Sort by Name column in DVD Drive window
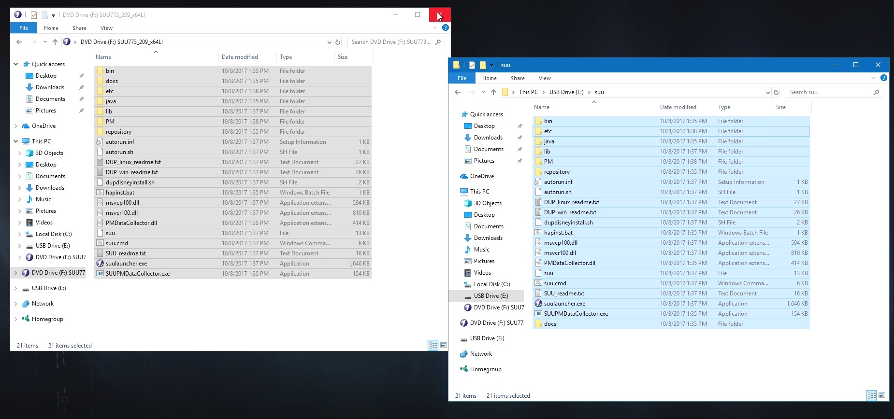Screen dimensions: 894x419 point(157,57)
